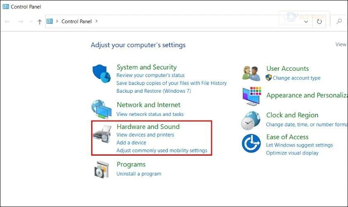
Task: Open the recent locations dropdown arrow
Action: (31, 22)
